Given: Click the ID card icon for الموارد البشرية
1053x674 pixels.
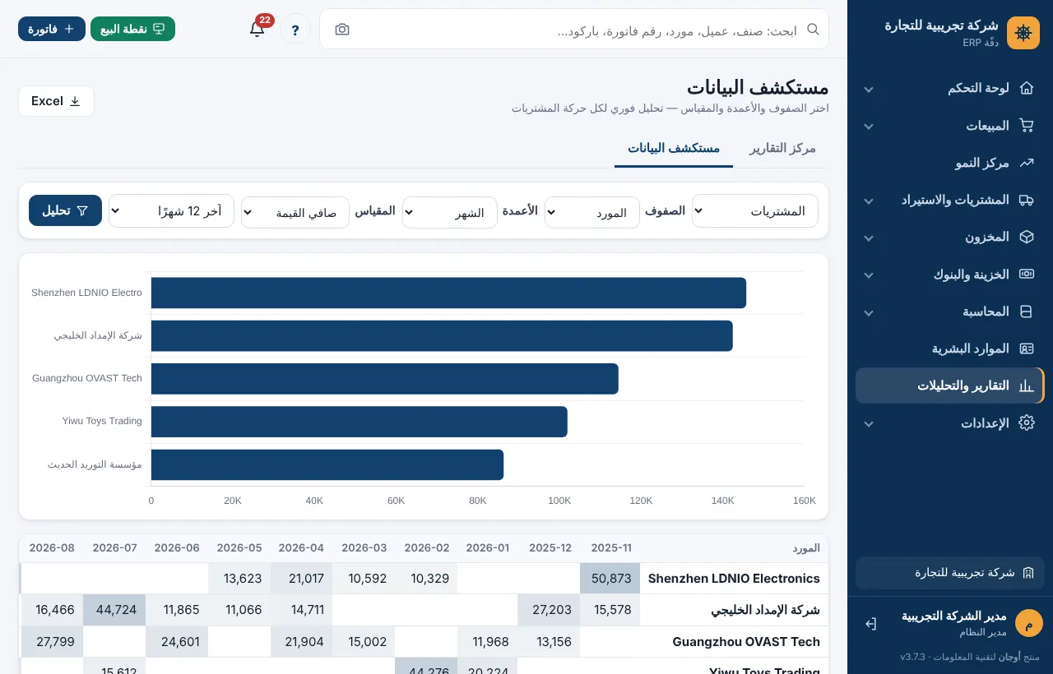Looking at the screenshot, I should click(x=1026, y=349).
